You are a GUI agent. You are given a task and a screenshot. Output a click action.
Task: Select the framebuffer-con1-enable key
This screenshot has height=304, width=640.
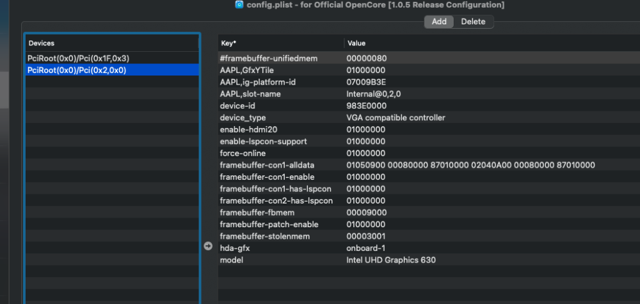point(267,177)
